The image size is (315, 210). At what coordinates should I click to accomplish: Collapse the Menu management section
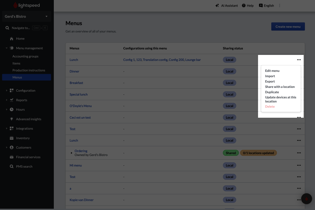tap(7, 48)
